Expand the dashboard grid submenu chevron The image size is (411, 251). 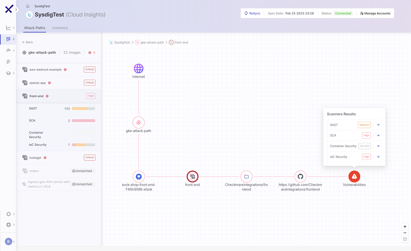pyautogui.click(x=14, y=39)
